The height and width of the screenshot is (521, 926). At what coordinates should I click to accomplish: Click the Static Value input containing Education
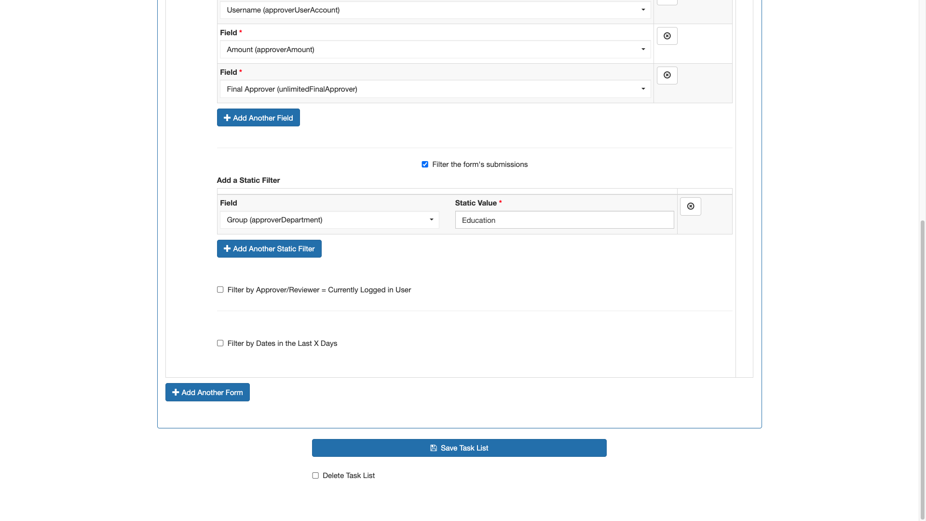click(564, 220)
